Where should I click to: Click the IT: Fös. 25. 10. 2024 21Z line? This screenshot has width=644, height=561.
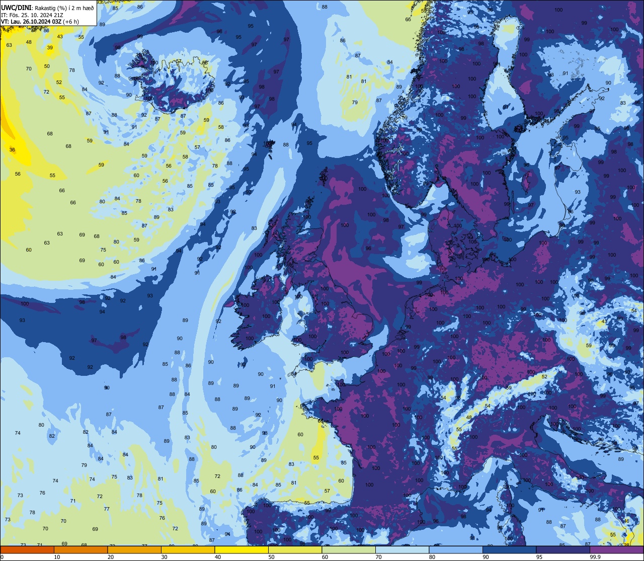click(x=32, y=15)
